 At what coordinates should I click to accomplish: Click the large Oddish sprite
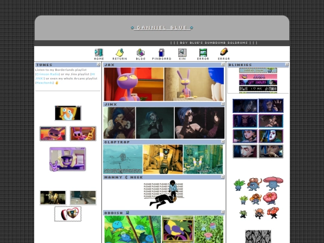coord(239,185)
